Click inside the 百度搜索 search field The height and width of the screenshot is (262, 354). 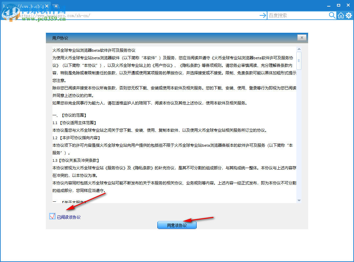295,15
